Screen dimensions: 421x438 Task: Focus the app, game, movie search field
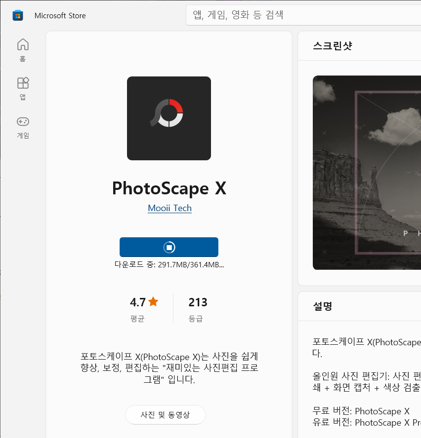(x=303, y=15)
